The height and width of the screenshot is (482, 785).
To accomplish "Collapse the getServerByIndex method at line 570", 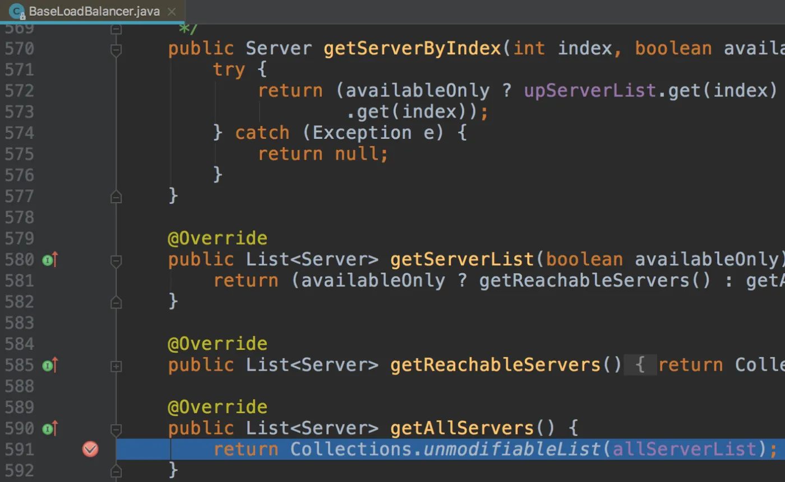I will coord(116,50).
